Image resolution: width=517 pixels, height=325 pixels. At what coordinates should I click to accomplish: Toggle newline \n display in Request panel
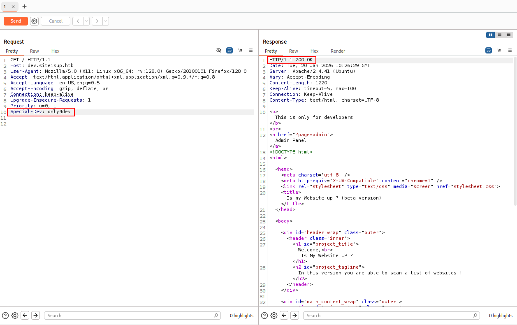(x=240, y=50)
